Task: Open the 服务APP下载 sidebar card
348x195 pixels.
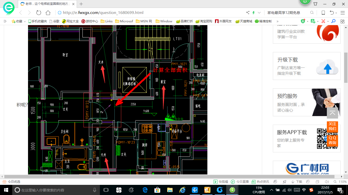Action: click(x=307, y=138)
